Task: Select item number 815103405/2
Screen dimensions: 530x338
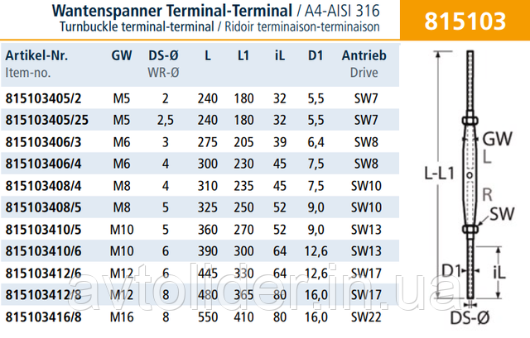Action: coord(43,98)
